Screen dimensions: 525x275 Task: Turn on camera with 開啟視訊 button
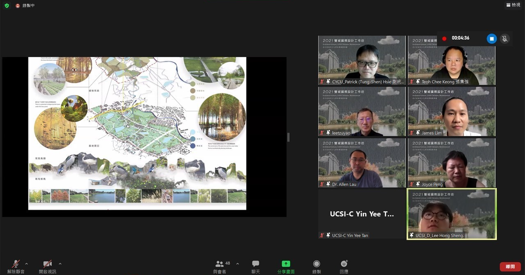[48, 267]
